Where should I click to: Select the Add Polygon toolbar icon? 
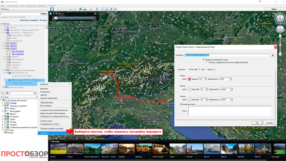point(62,9)
